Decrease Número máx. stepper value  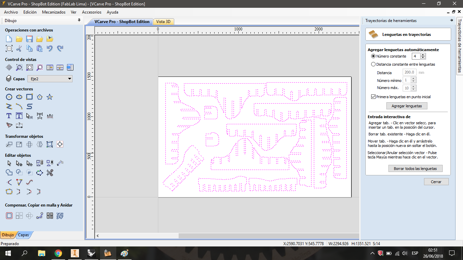414,89
